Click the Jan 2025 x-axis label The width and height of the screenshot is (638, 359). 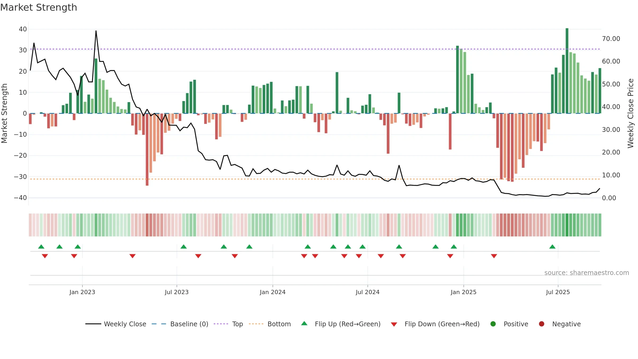click(x=463, y=292)
